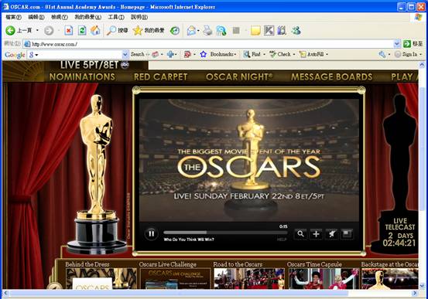Open Oscars Time Capsule thumbnail

point(324,278)
